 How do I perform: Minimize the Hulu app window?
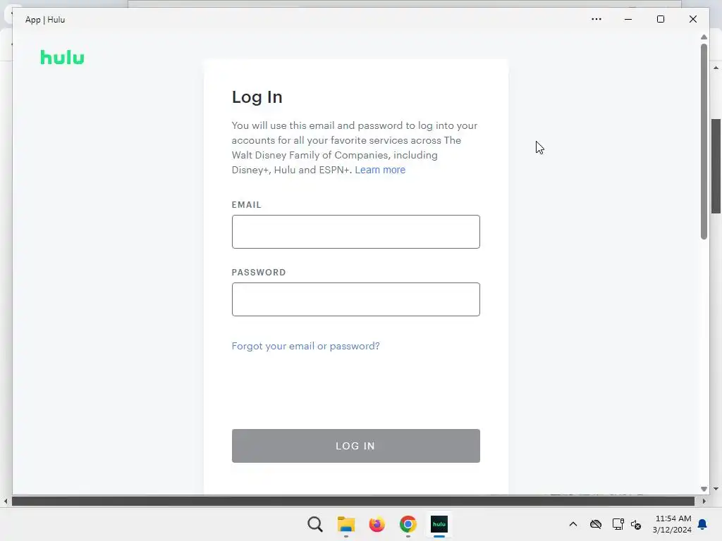point(628,19)
